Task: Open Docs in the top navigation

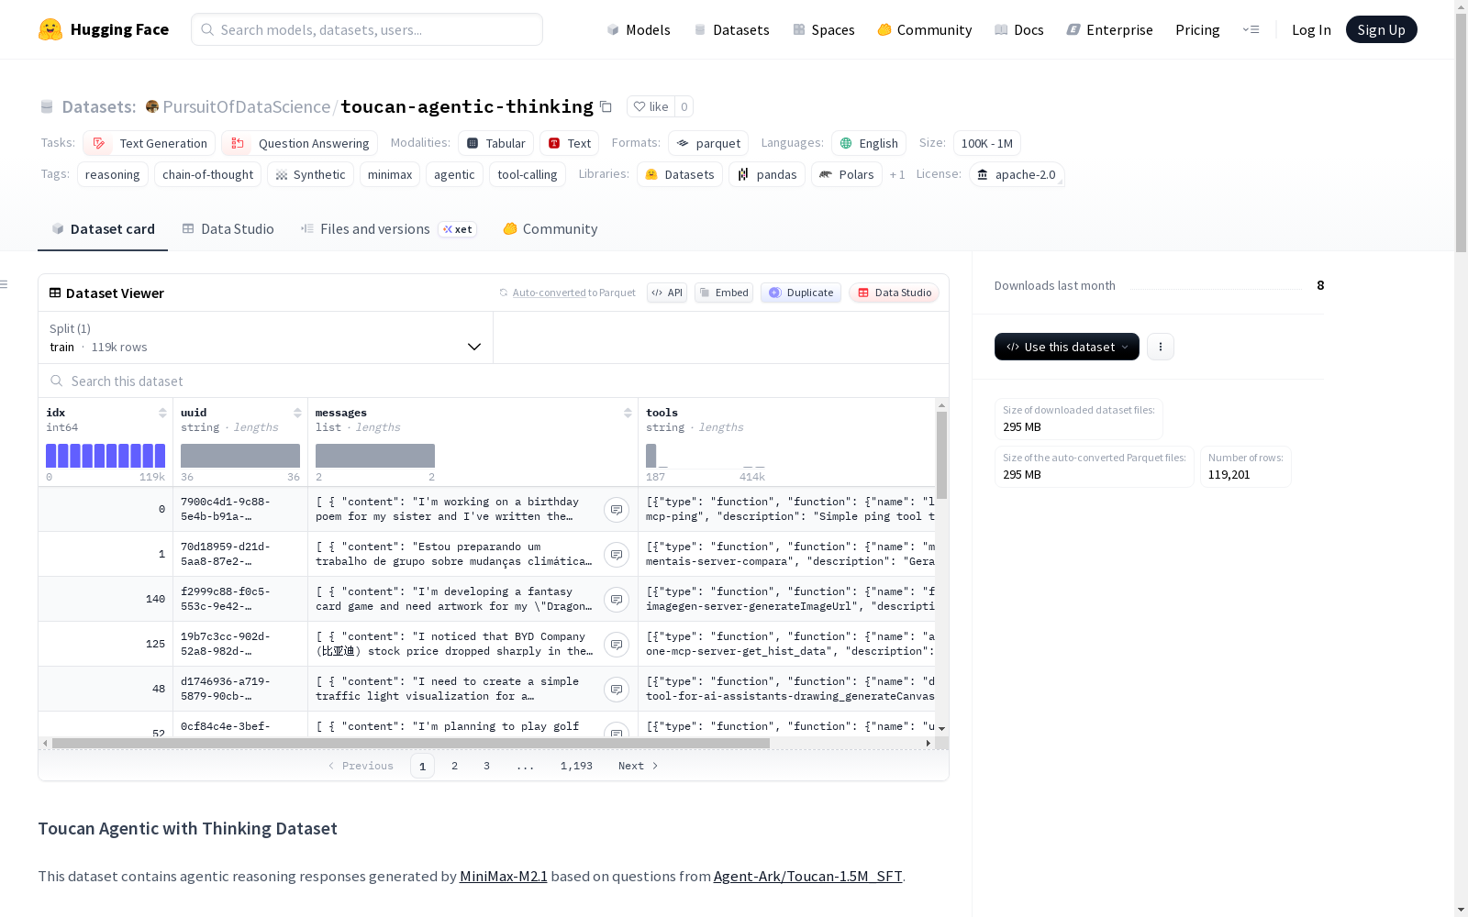Action: coord(1019,29)
